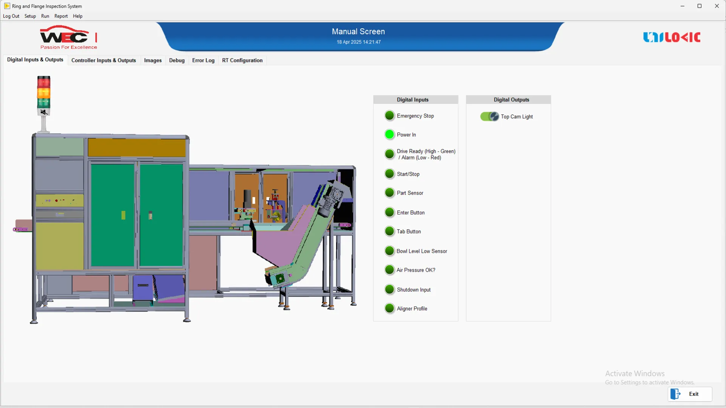726x408 pixels.
Task: Open the Report menu
Action: point(61,16)
